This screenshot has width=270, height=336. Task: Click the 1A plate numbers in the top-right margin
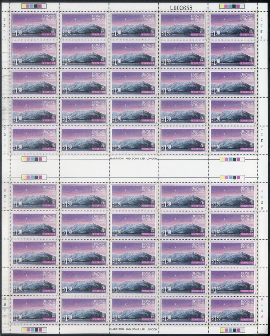pos(261,25)
